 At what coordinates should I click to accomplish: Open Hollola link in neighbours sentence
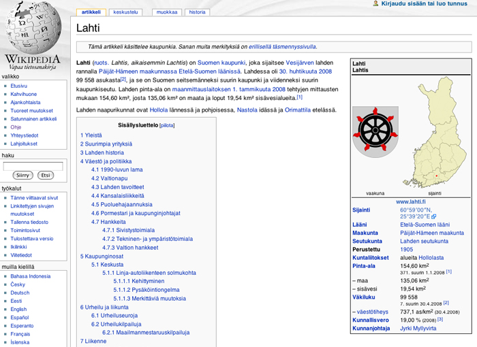pyautogui.click(x=159, y=110)
